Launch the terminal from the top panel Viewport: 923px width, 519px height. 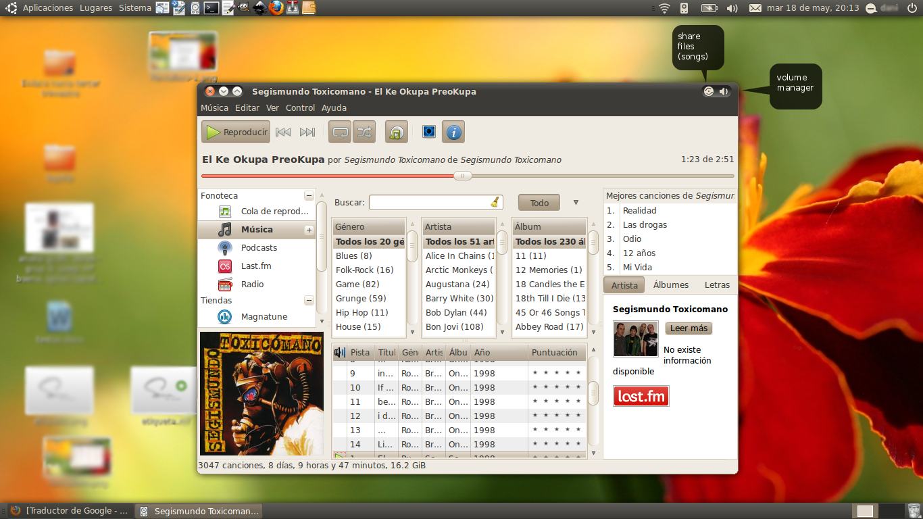tap(211, 8)
